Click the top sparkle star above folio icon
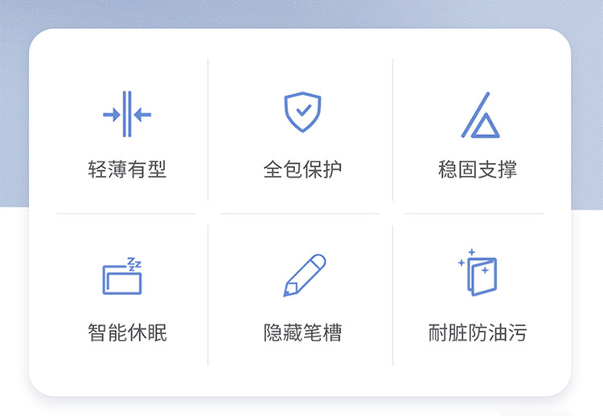This screenshot has width=603, height=416. point(471,252)
